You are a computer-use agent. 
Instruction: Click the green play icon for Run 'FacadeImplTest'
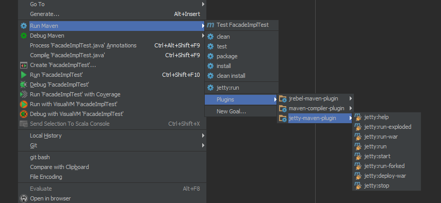(24, 75)
